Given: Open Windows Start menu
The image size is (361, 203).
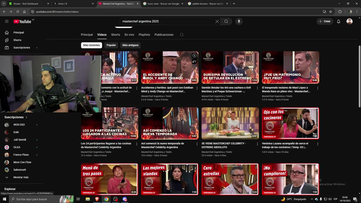Looking at the screenshot, I should point(5,199).
